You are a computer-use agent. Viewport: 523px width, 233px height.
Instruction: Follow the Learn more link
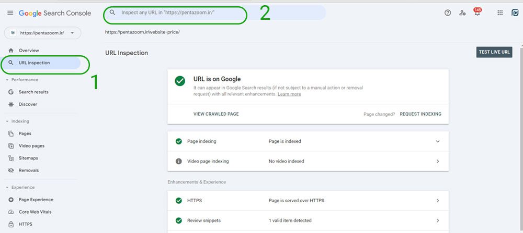pyautogui.click(x=289, y=94)
